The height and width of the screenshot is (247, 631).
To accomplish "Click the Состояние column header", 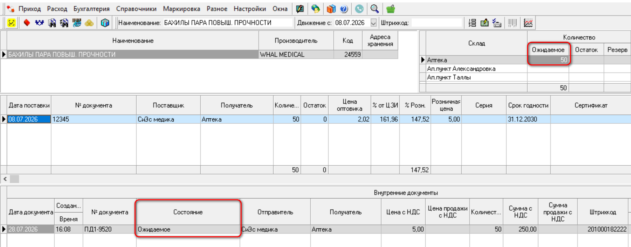I will pyautogui.click(x=188, y=212).
